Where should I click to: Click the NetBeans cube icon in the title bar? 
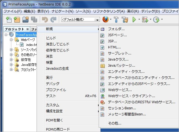point(5,4)
